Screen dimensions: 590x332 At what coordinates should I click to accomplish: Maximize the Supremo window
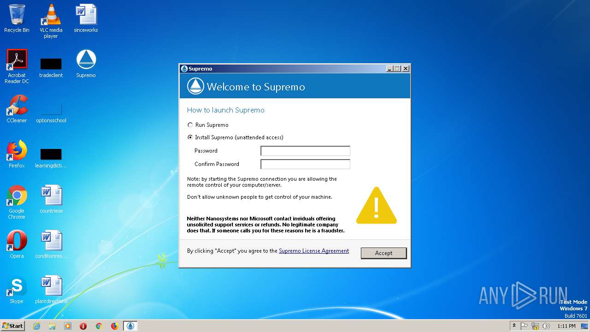(397, 69)
